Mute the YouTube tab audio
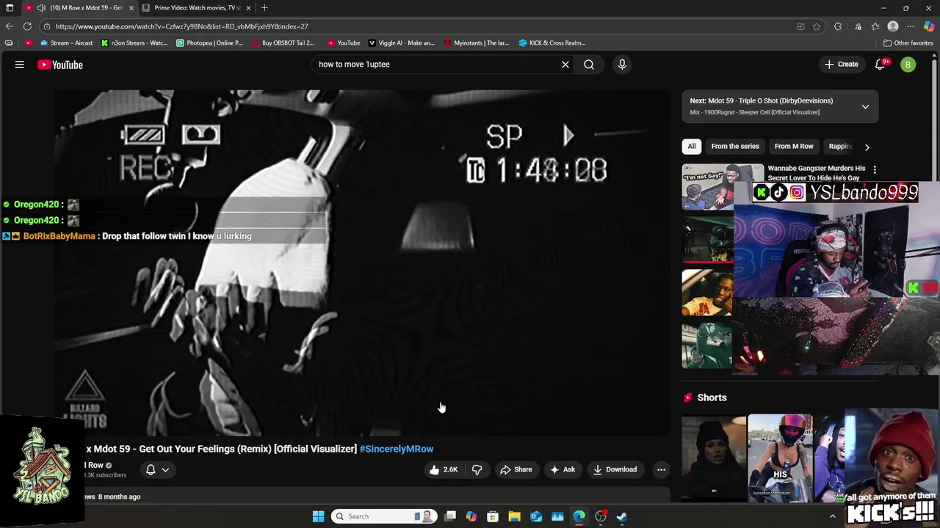Image resolution: width=940 pixels, height=528 pixels. 41,7
